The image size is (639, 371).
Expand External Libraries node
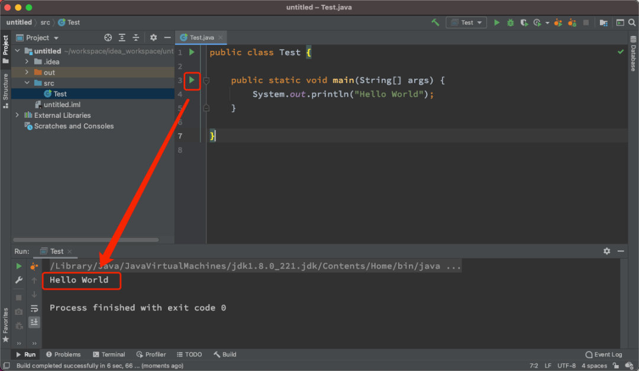coord(17,115)
